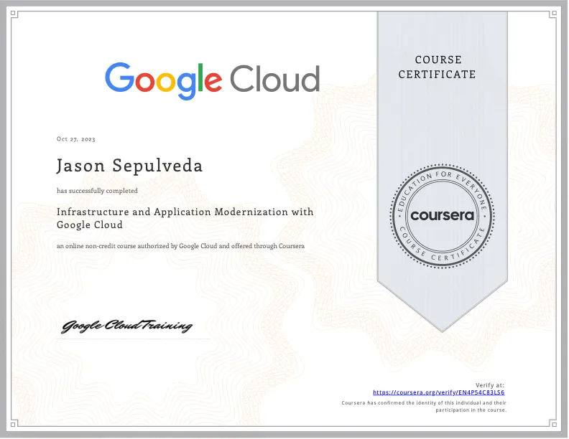Click the course title Infrastructure and Application Modernization
The image size is (569, 439).
click(x=185, y=218)
